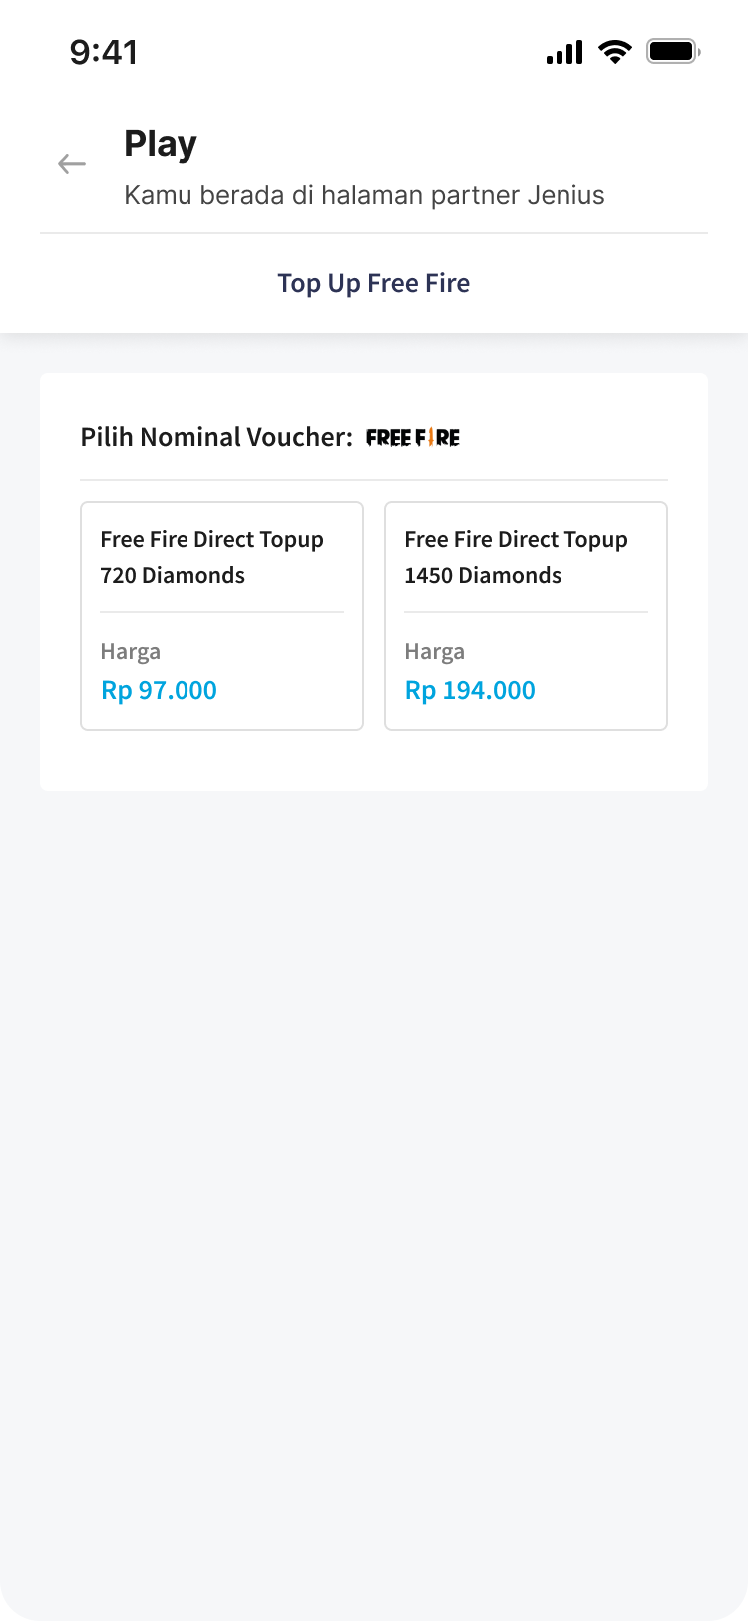The width and height of the screenshot is (748, 1621).
Task: Tap the Rp 97.000 price
Action: 160,690
